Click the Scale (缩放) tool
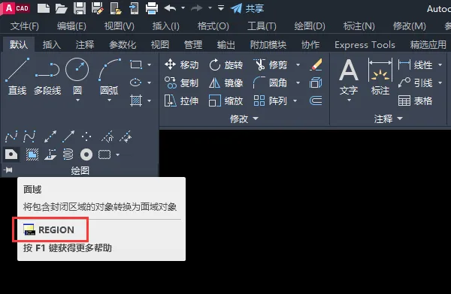This screenshot has height=294, width=451. point(226,100)
